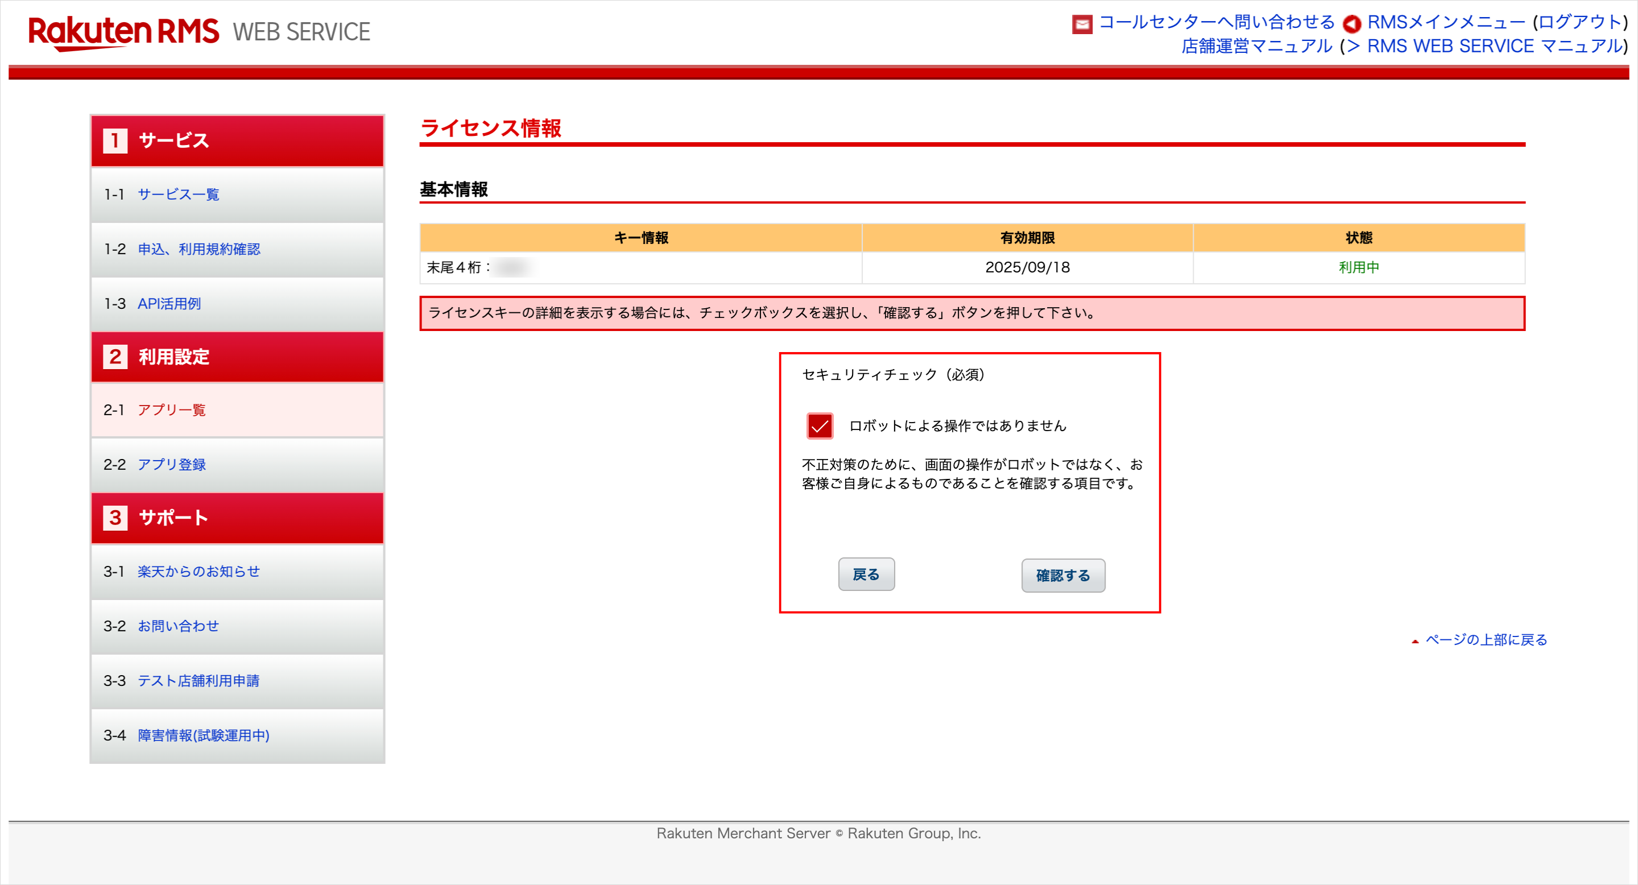Toggle the 'ロボットによる操作ではありません' checkbox

point(820,425)
